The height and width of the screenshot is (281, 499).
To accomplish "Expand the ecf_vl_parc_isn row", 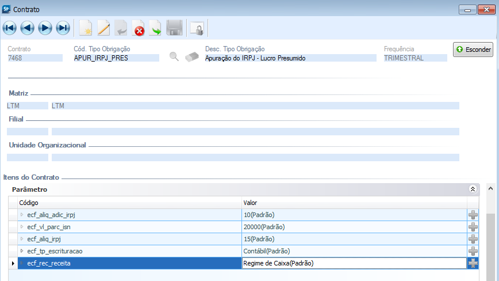I will pos(22,227).
